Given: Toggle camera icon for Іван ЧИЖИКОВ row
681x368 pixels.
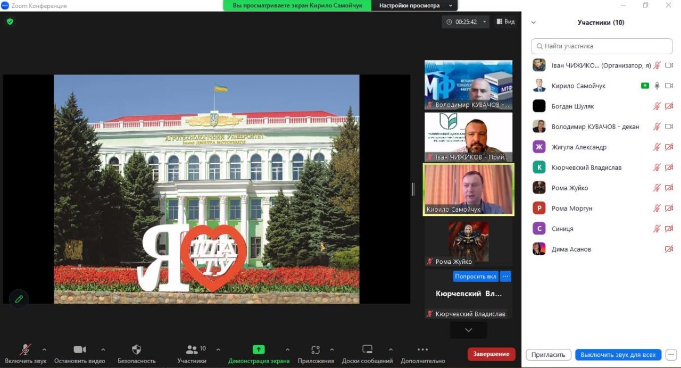Looking at the screenshot, I should tap(669, 65).
